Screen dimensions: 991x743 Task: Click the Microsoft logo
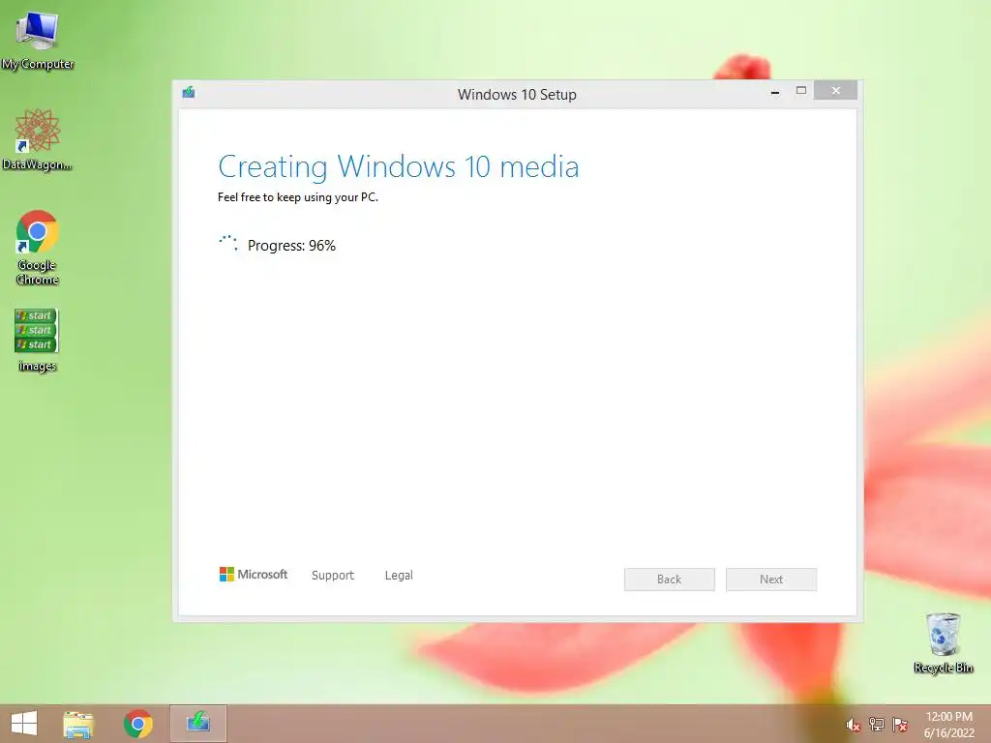[253, 575]
